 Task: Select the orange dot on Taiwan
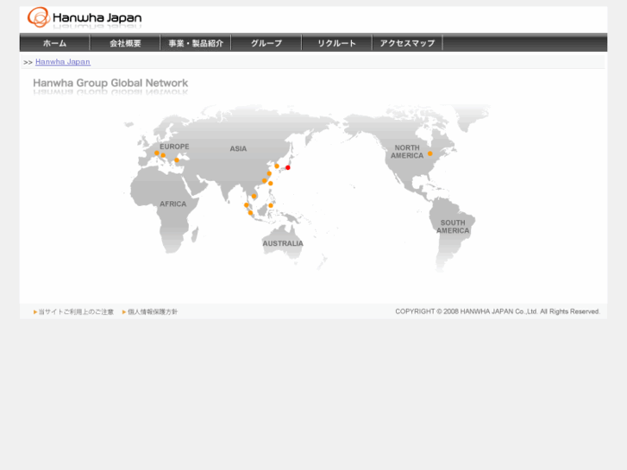point(270,183)
